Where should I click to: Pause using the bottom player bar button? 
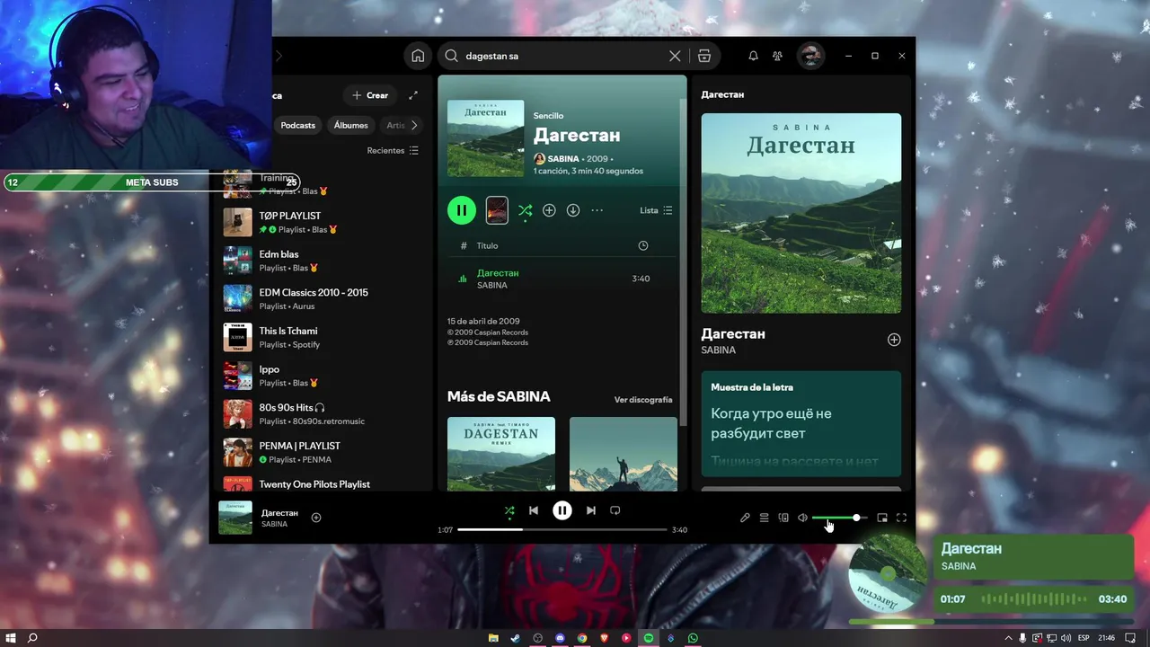pyautogui.click(x=562, y=510)
